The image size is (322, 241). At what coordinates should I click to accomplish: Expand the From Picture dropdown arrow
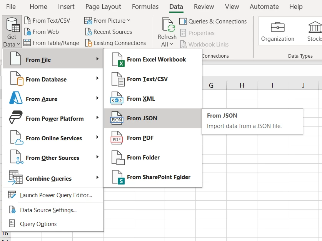[x=129, y=20]
